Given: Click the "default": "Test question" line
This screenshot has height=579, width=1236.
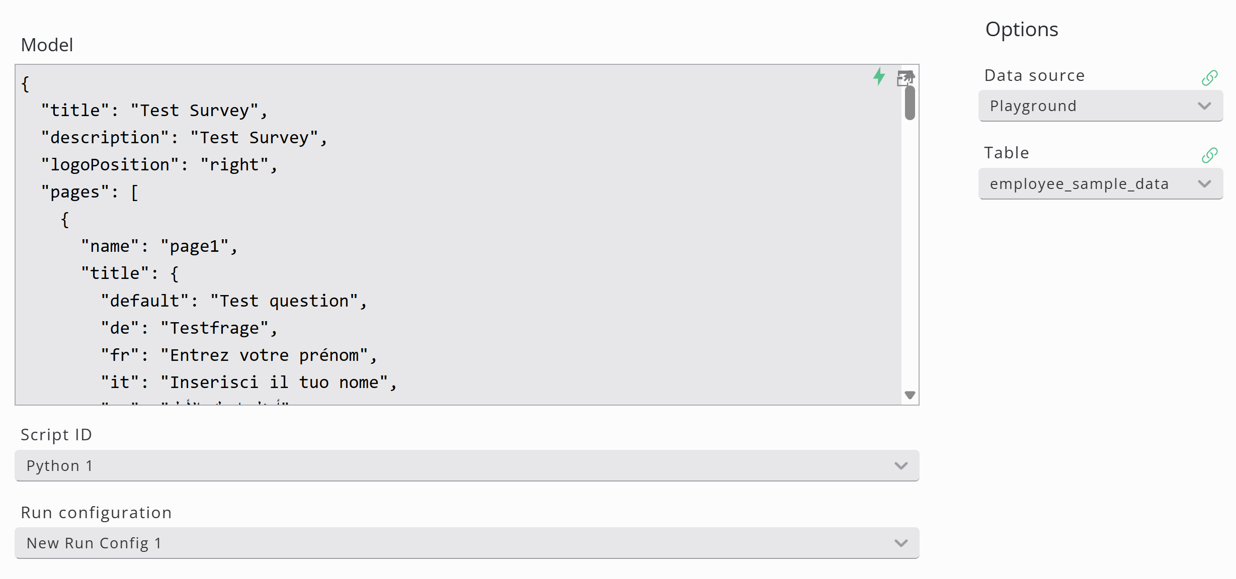Looking at the screenshot, I should point(234,301).
